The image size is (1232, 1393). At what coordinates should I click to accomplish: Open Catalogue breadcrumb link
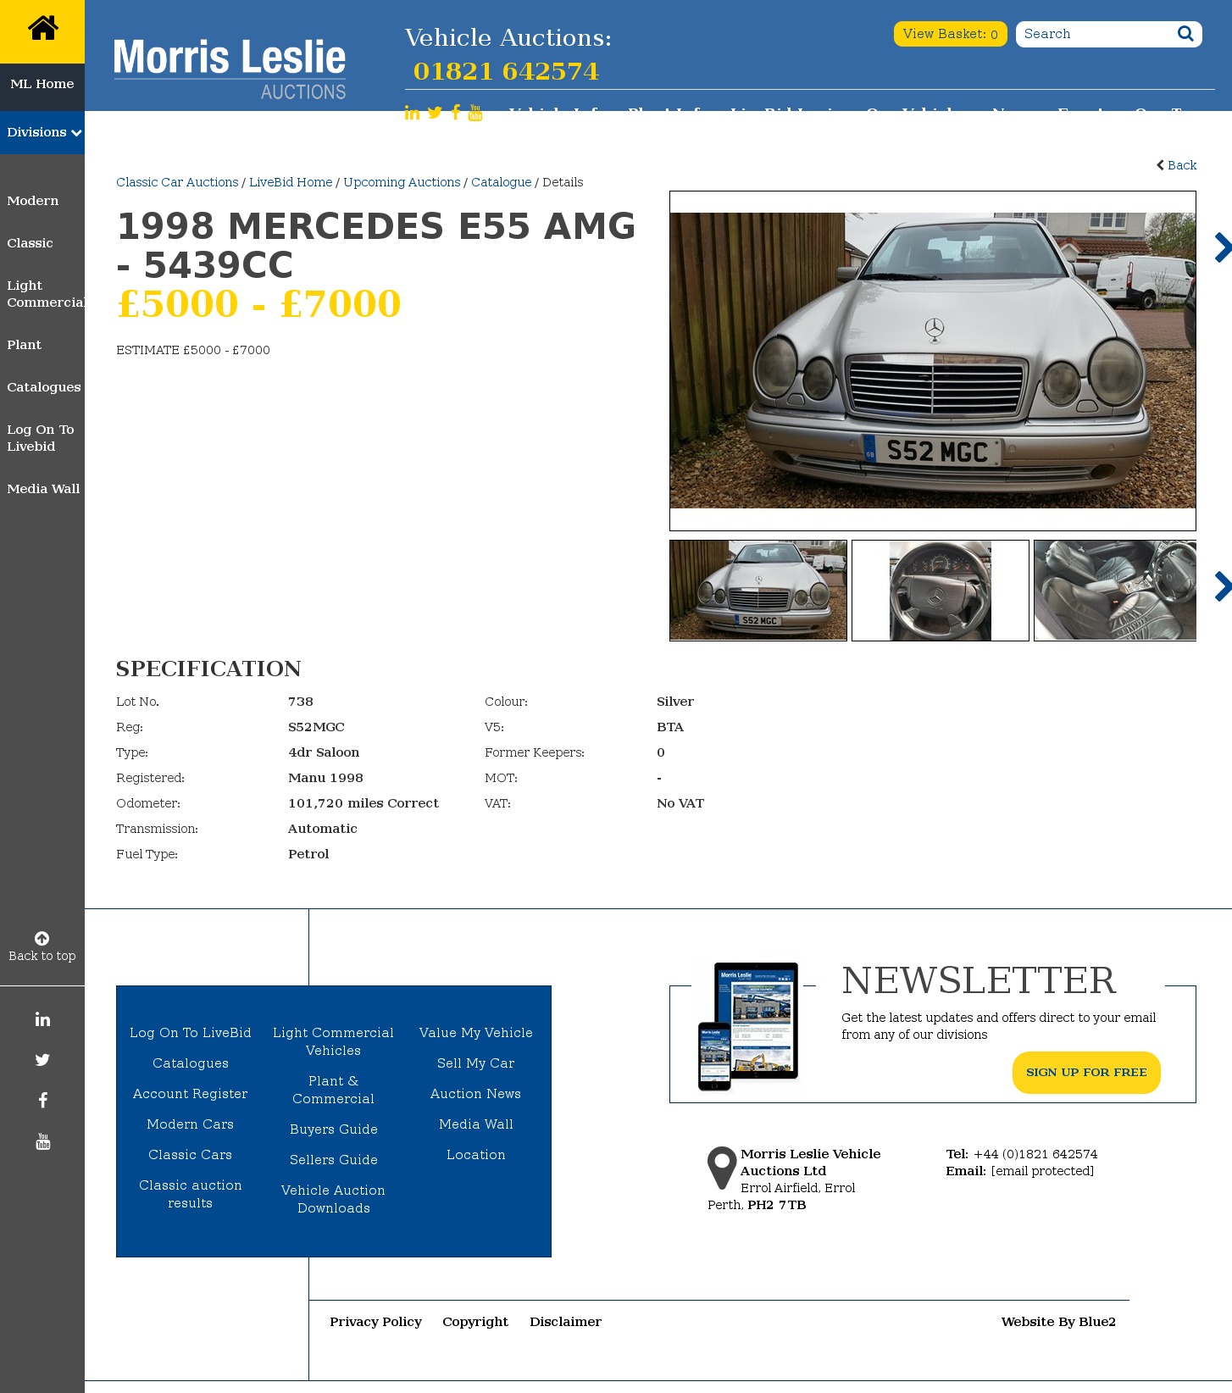[502, 182]
